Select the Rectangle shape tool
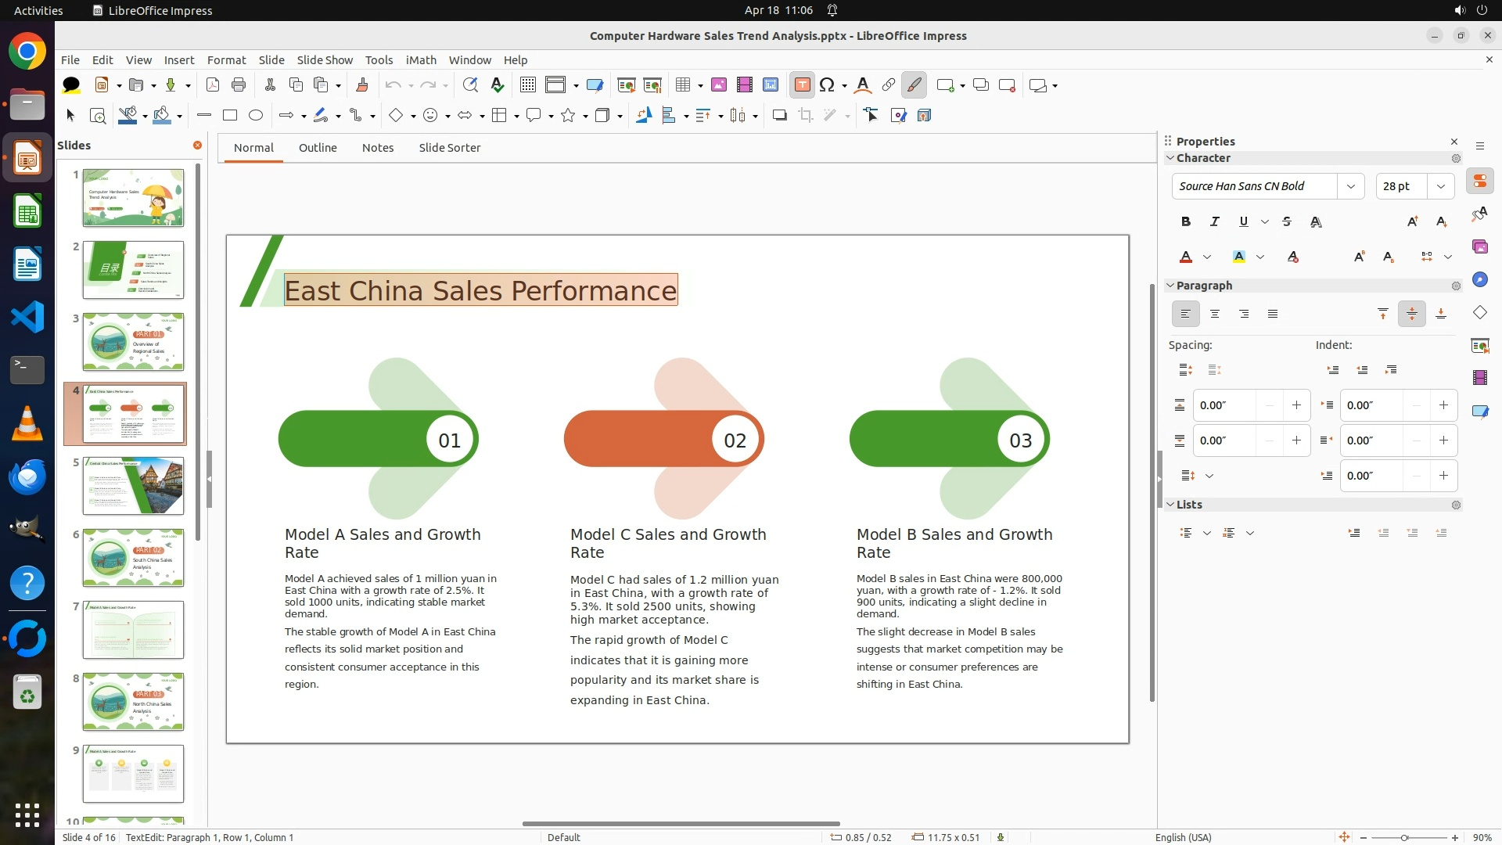 230,116
